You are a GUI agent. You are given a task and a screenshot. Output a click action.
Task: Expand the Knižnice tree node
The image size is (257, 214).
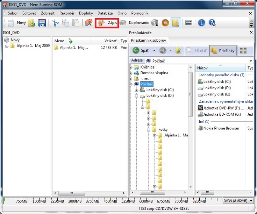(x=131, y=67)
